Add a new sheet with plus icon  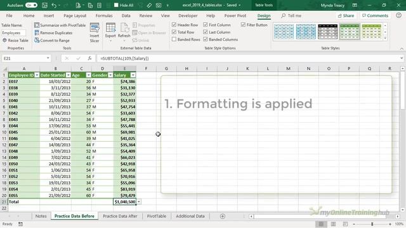(x=223, y=216)
